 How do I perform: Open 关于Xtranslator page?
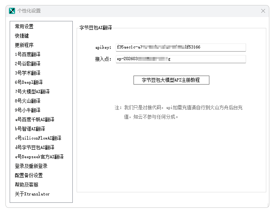coord(33,194)
